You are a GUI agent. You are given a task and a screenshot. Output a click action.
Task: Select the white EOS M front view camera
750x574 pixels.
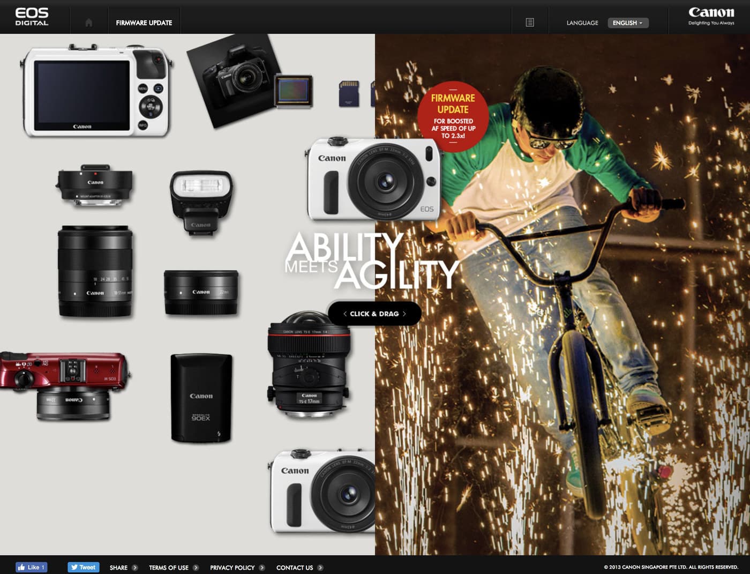(373, 179)
